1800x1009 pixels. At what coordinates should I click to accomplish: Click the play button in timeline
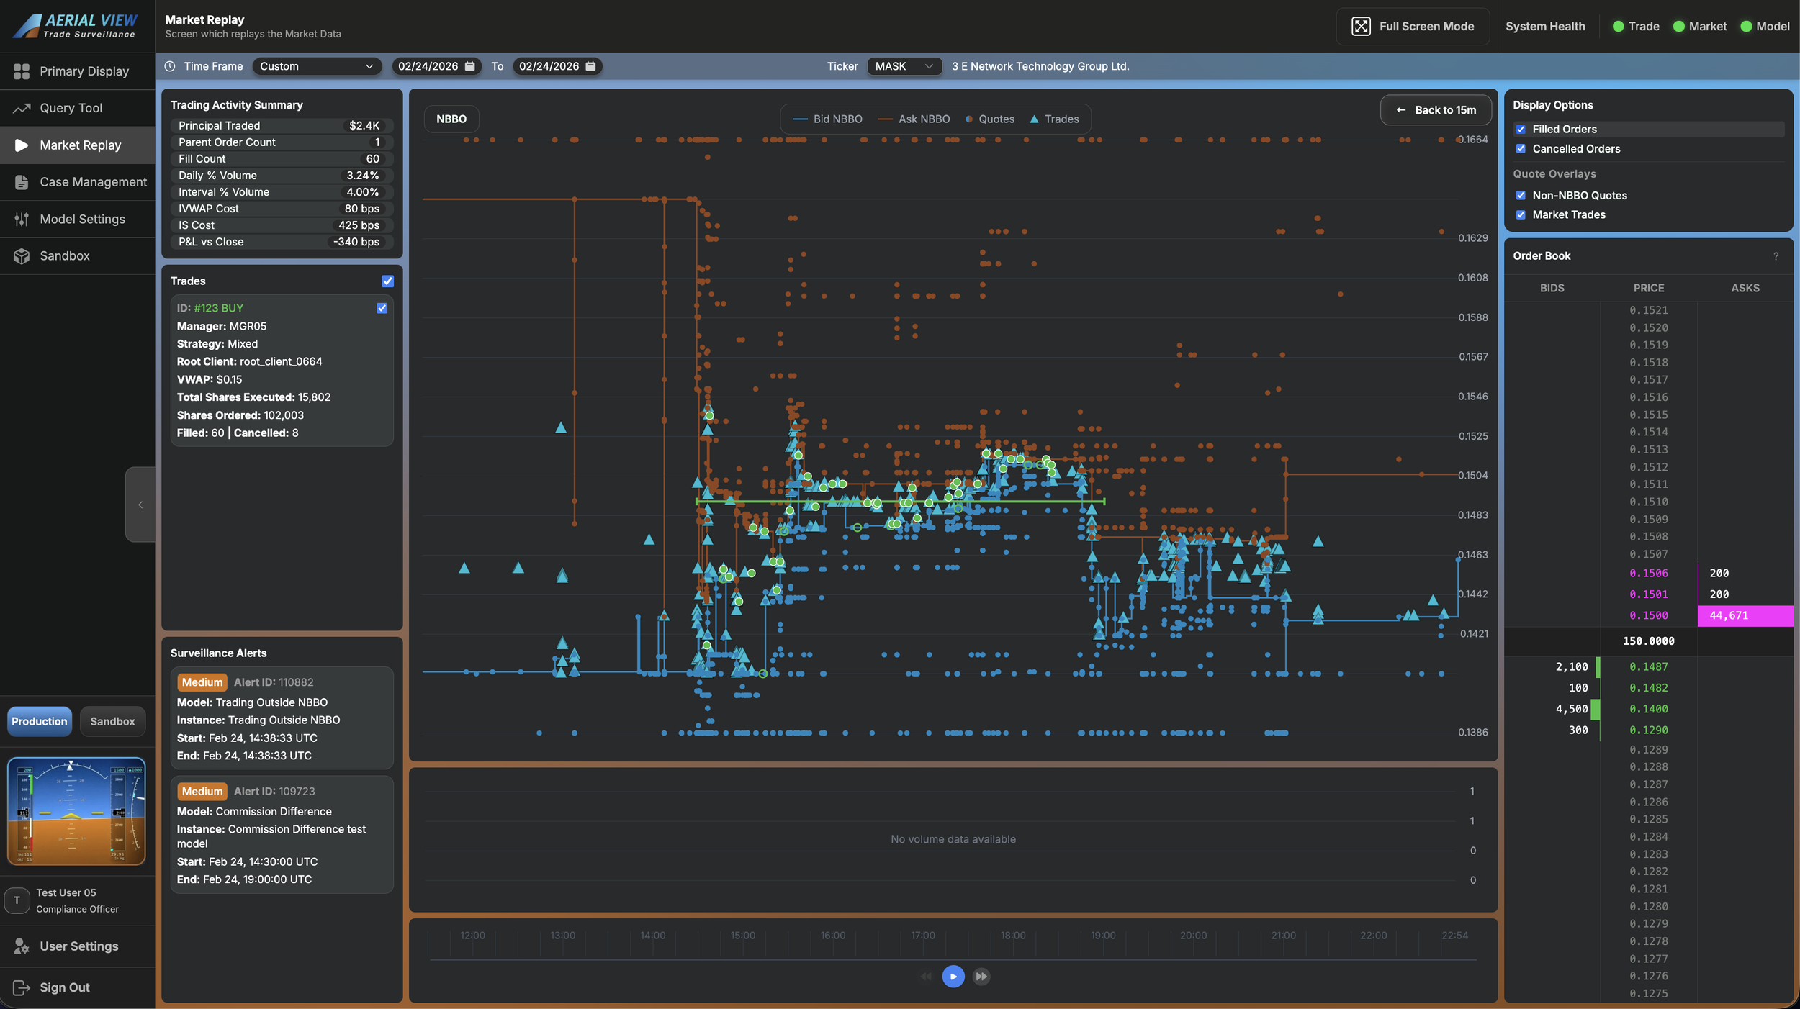(x=953, y=977)
